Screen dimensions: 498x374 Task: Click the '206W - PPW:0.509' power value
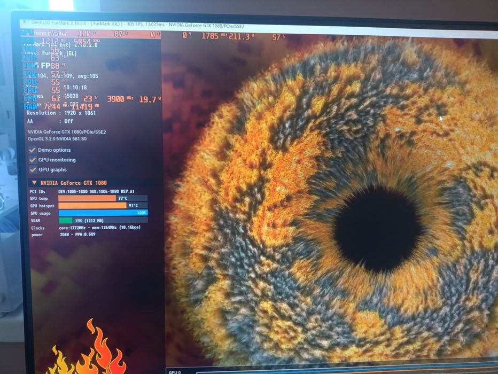click(77, 235)
